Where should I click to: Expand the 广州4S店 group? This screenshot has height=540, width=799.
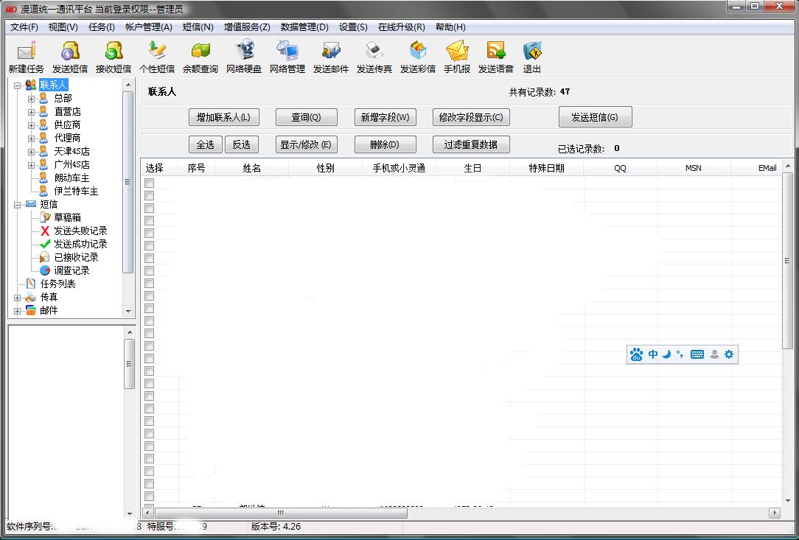31,164
